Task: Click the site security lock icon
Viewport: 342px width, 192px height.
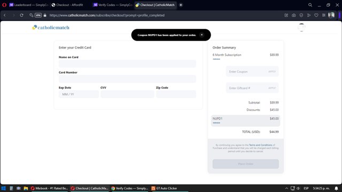Action: tap(45, 15)
